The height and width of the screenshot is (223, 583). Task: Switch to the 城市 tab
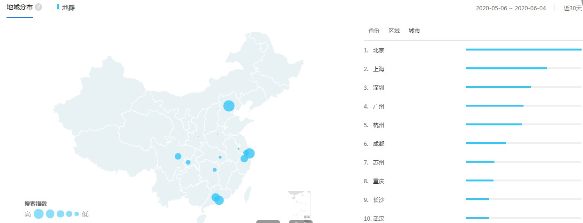[414, 31]
